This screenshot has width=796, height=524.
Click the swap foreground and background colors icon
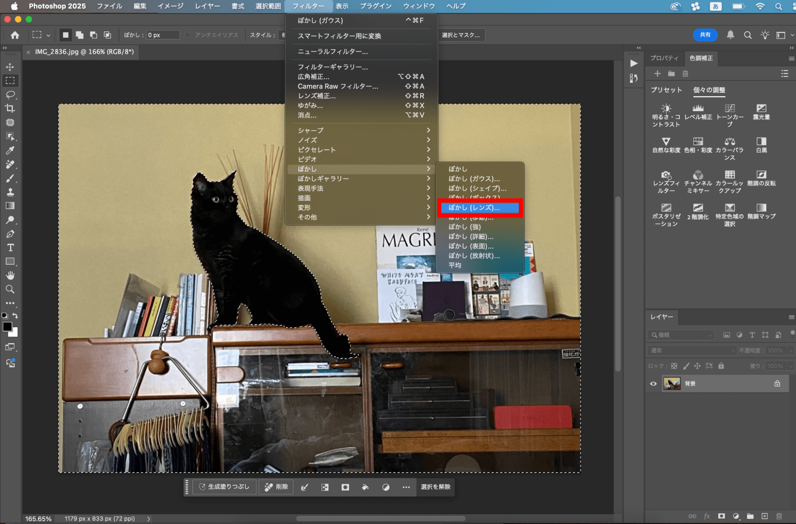coord(15,316)
